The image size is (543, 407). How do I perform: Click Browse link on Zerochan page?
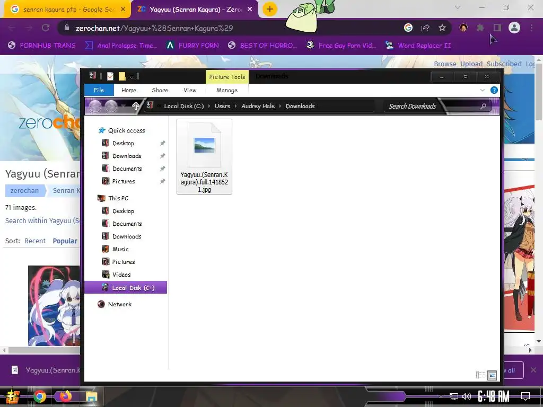pos(445,64)
